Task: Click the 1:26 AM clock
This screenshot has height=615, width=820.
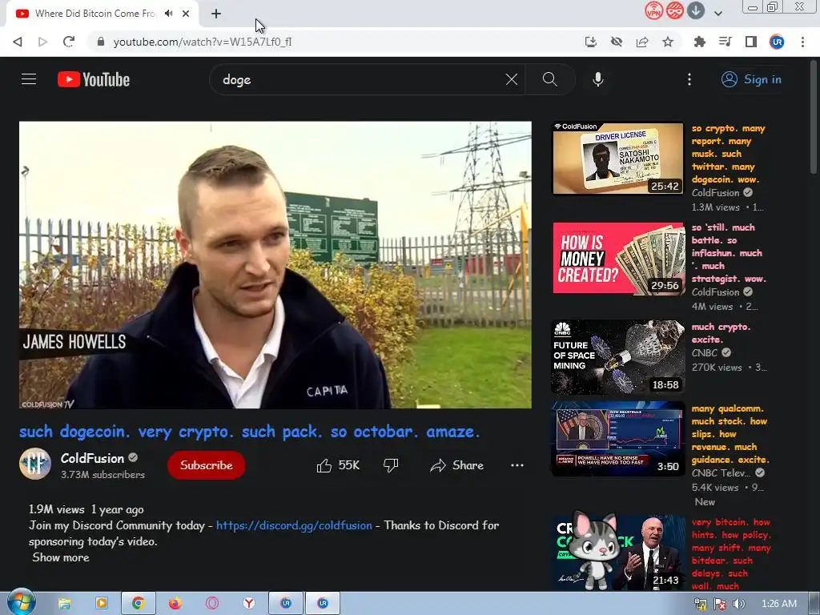Action: point(779,604)
